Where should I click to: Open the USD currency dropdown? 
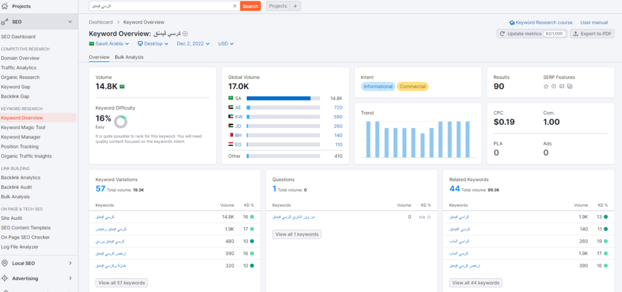coord(226,44)
